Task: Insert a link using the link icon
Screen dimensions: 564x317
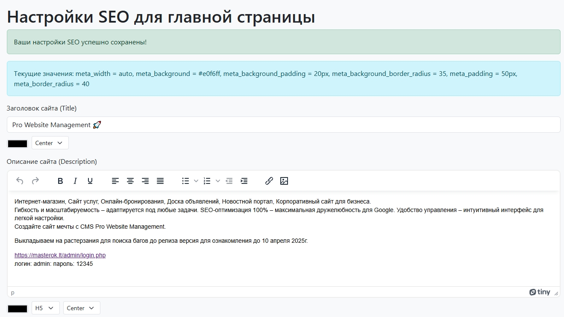Action: (x=269, y=181)
